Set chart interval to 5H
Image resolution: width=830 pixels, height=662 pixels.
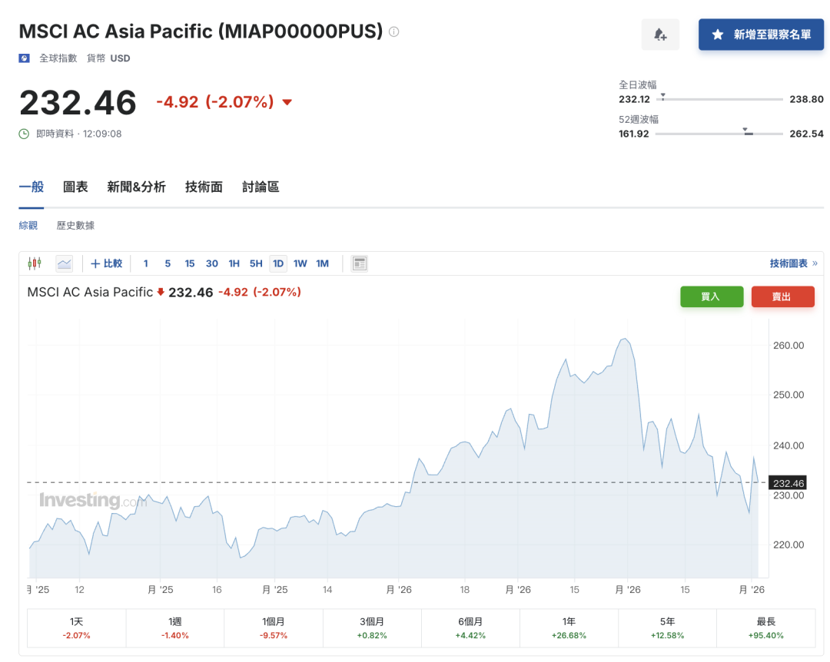[x=256, y=263]
